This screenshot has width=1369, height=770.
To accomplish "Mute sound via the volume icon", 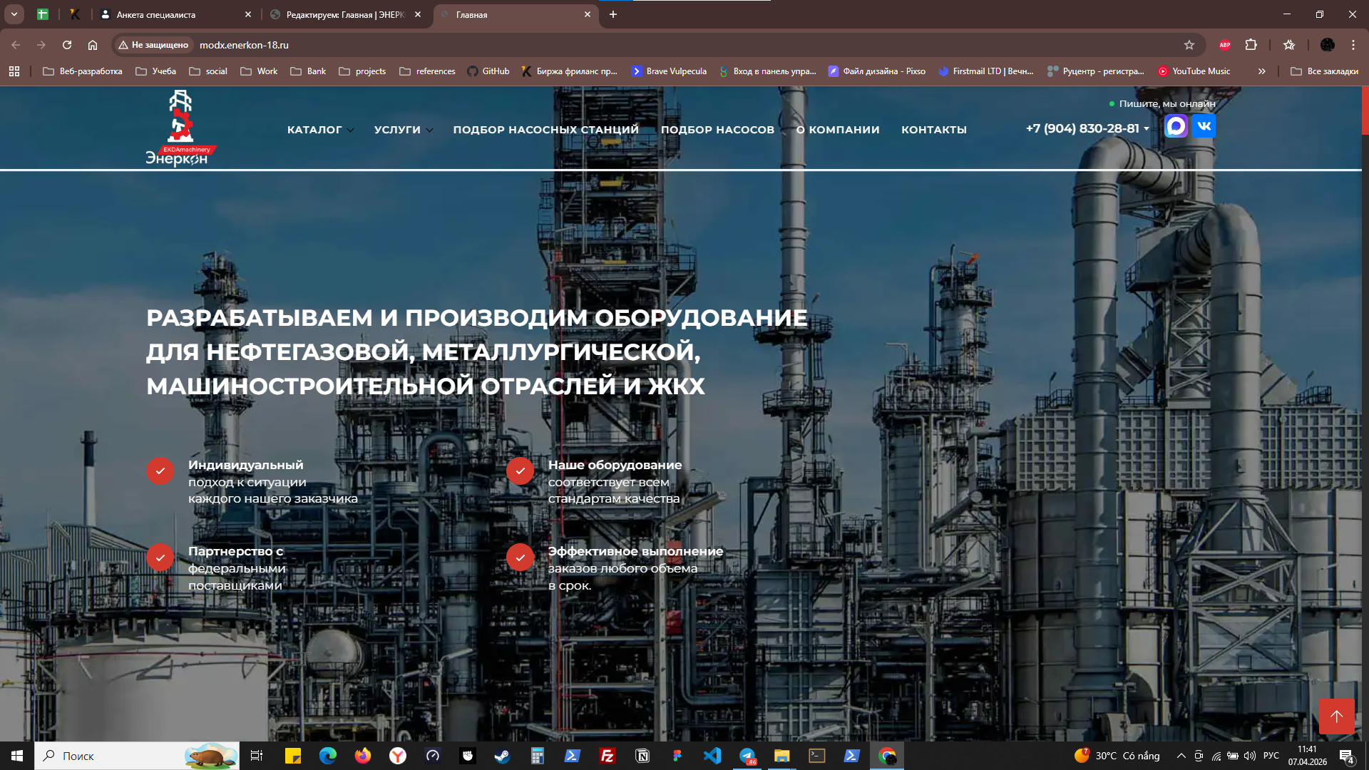I will tap(1250, 756).
